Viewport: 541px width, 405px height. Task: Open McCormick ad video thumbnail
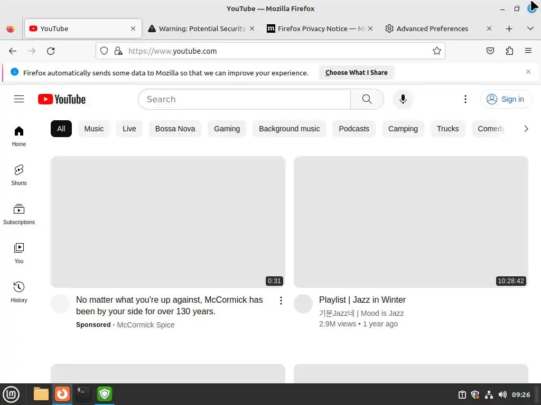(167, 222)
